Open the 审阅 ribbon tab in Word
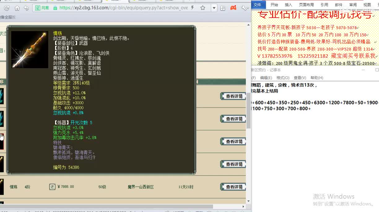 point(353,5)
